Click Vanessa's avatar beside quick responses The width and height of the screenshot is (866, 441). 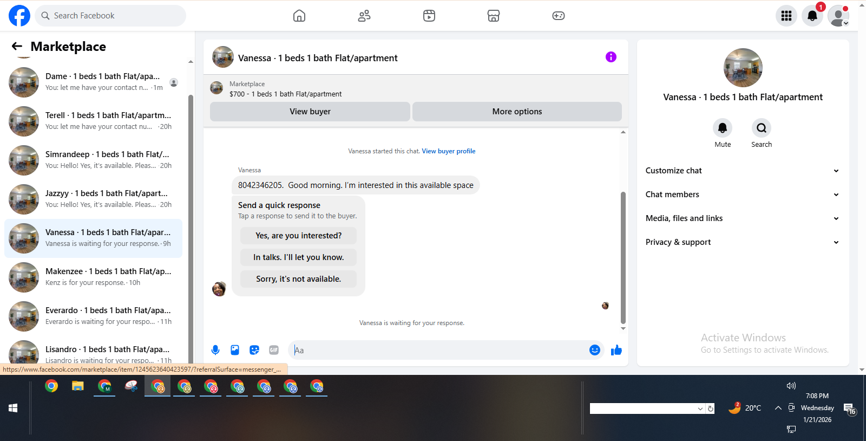[219, 289]
